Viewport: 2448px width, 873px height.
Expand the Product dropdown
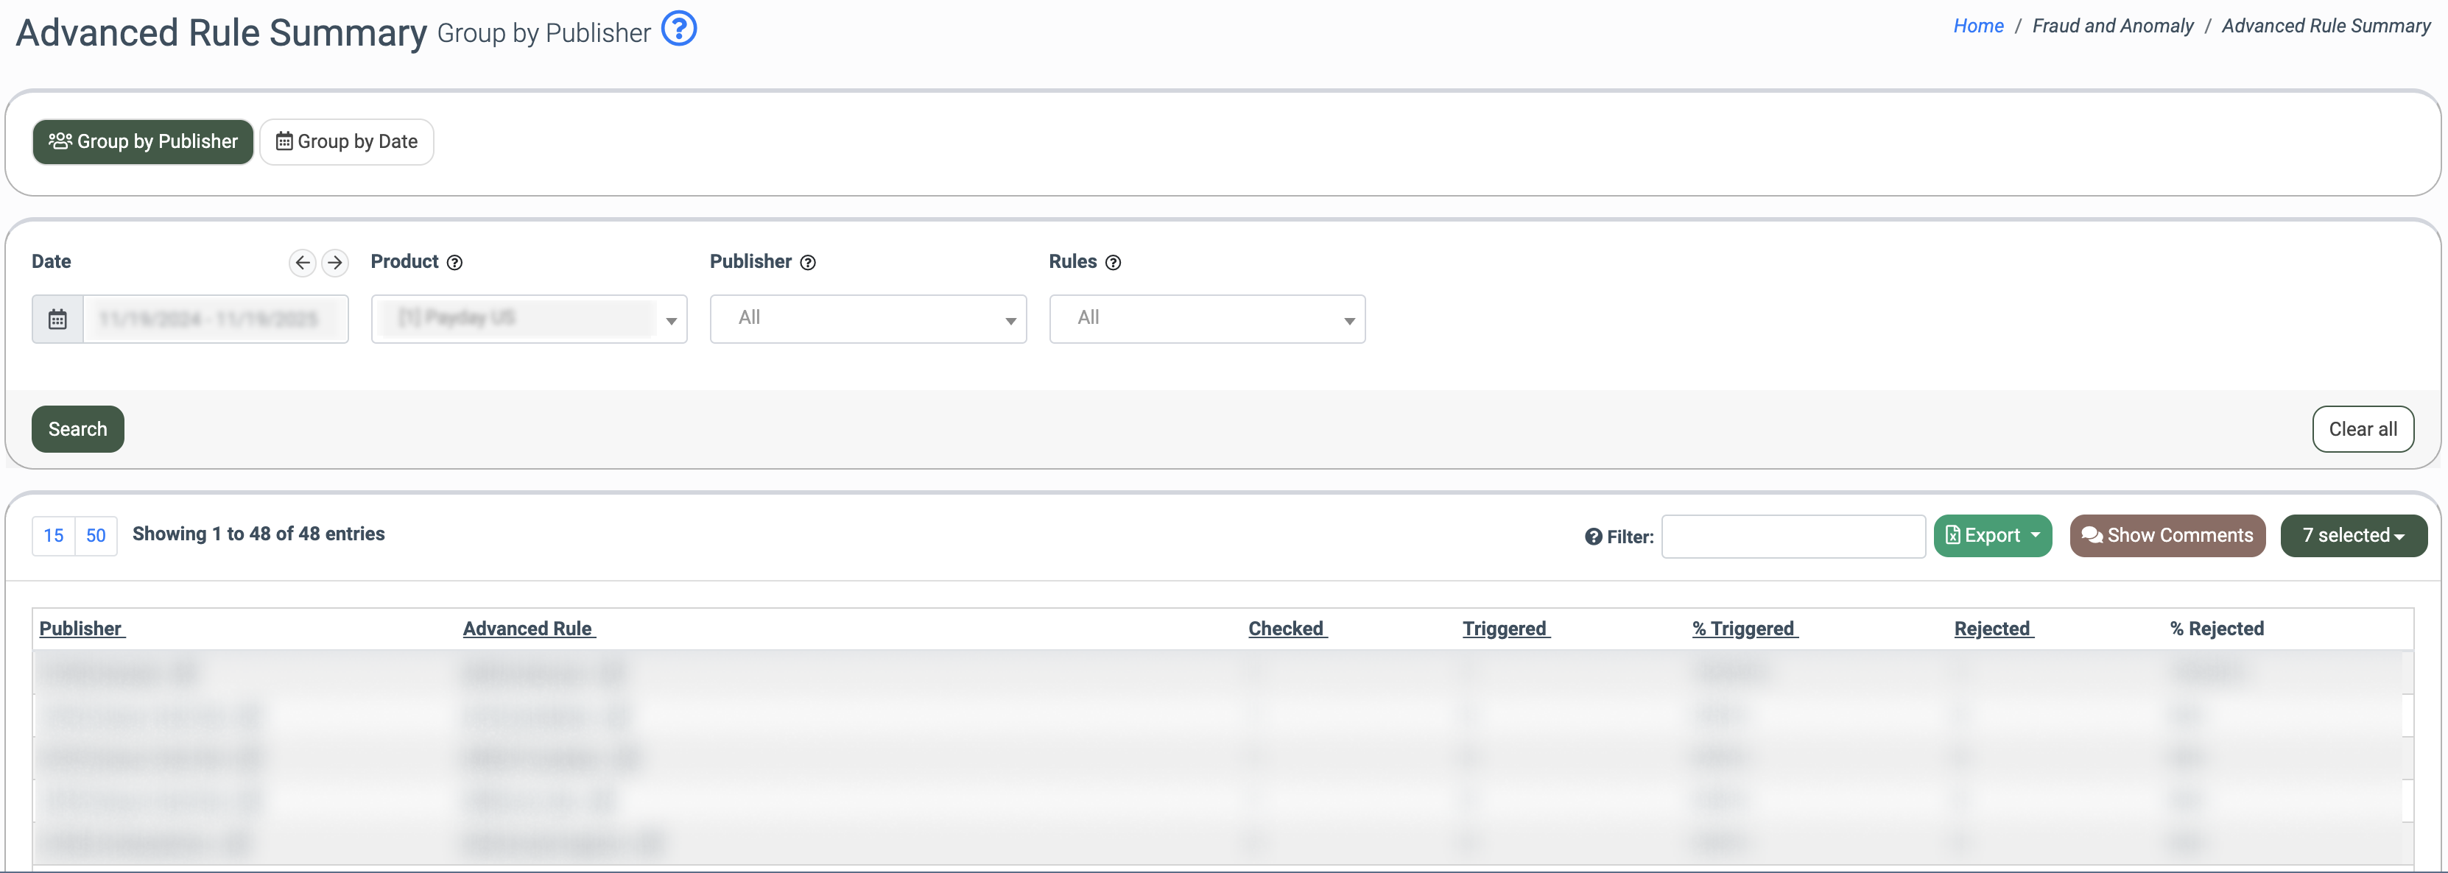click(x=528, y=319)
